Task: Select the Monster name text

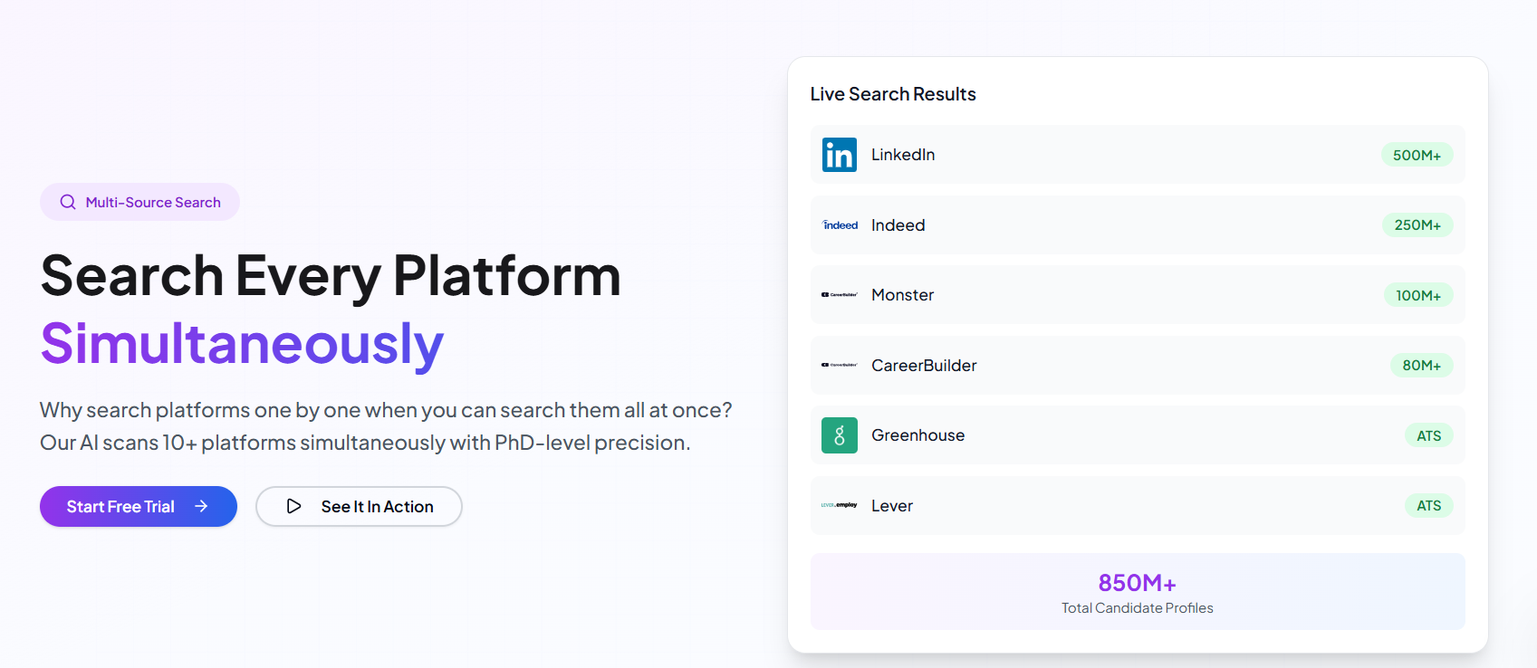Action: (902, 295)
